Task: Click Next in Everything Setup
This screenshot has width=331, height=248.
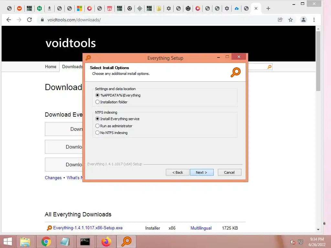Action: pos(202,172)
